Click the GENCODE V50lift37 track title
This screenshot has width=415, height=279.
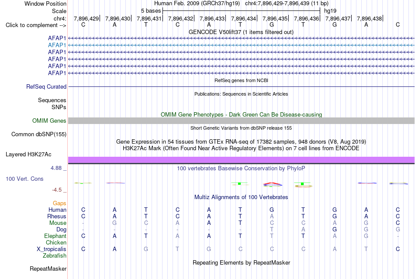tap(241, 32)
